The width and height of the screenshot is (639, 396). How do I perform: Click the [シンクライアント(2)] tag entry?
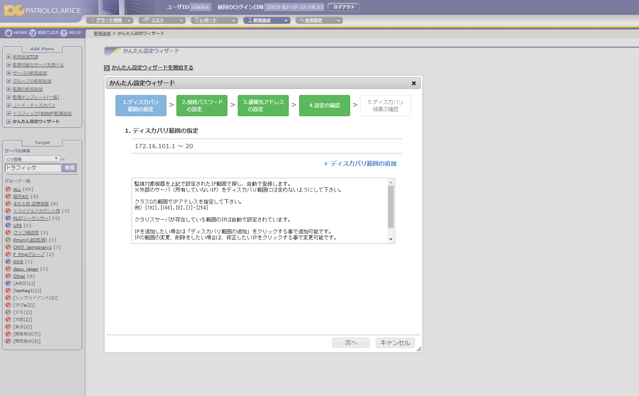(35, 298)
